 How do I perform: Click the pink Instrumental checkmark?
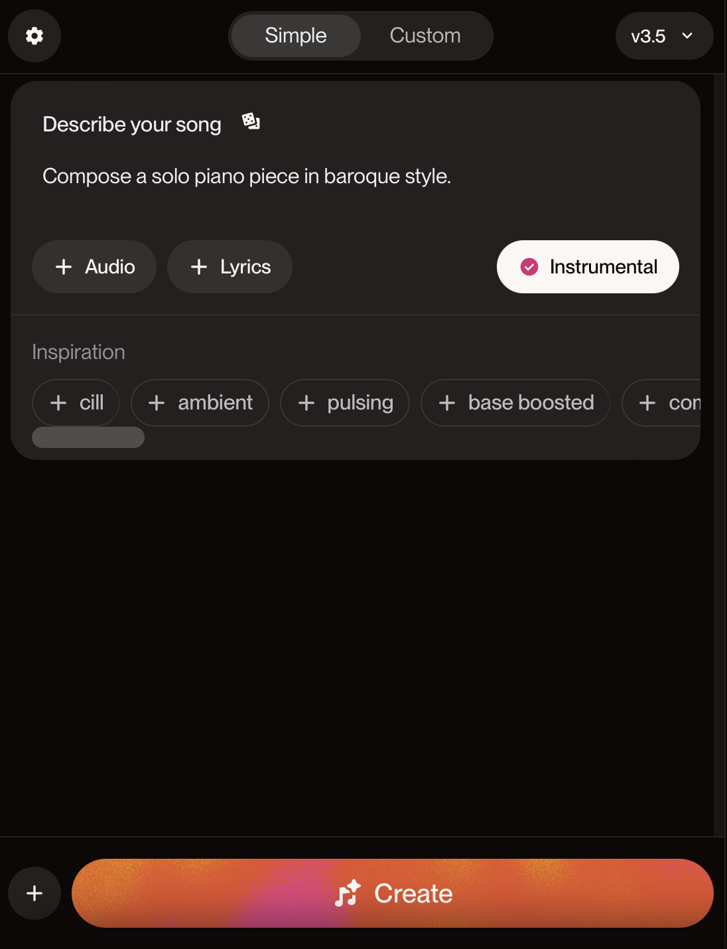coord(529,267)
